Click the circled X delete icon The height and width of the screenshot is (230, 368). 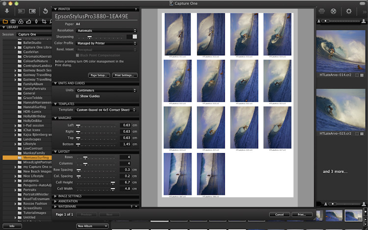pos(333,11)
